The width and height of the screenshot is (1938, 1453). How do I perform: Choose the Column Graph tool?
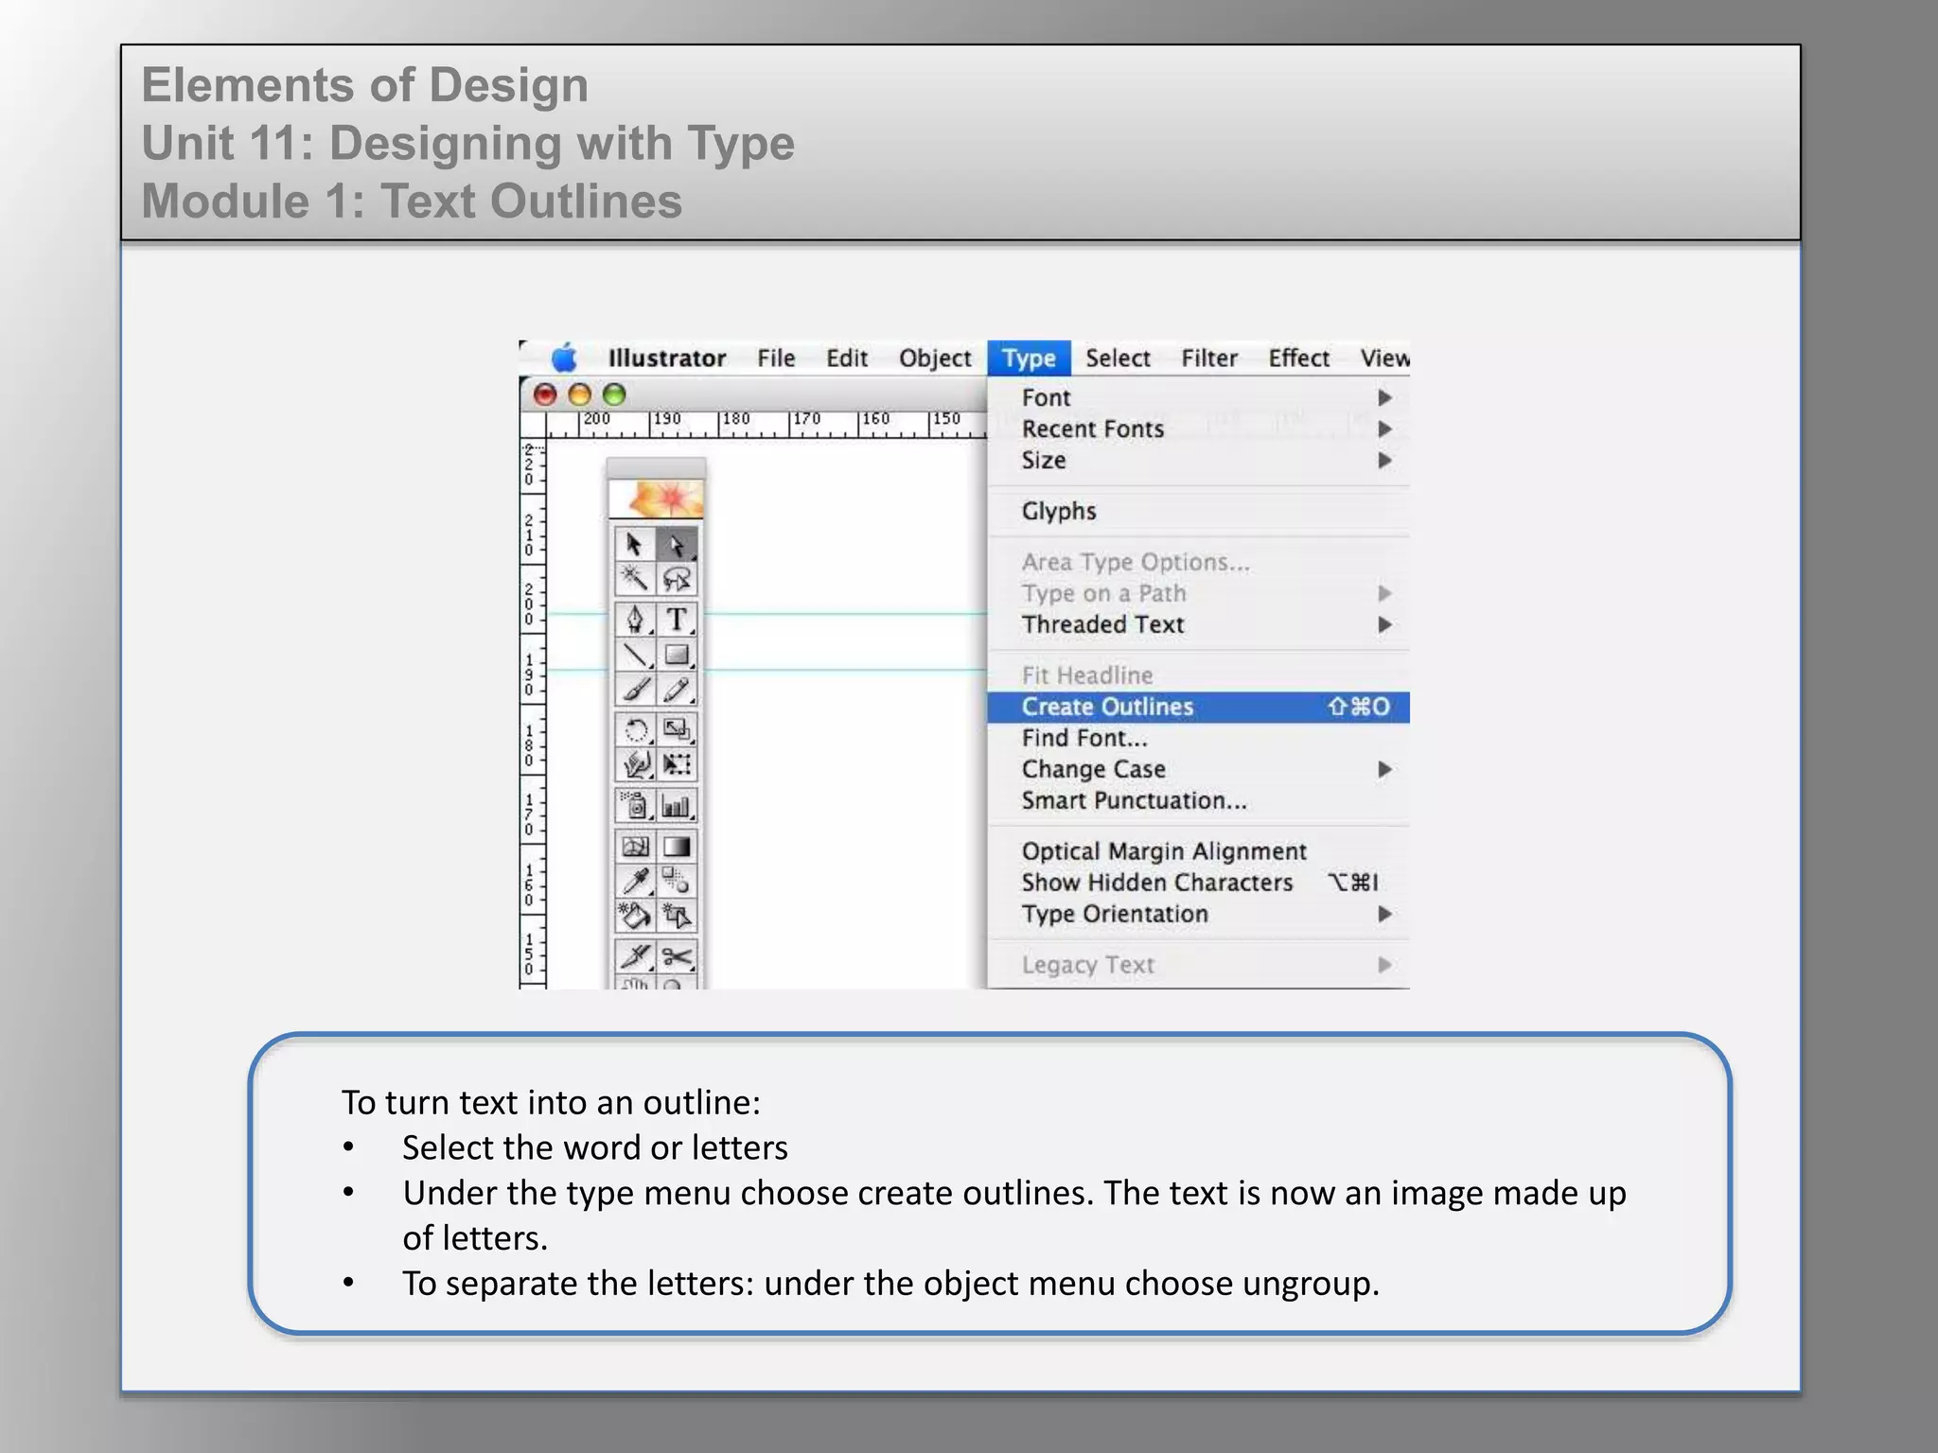(x=677, y=805)
